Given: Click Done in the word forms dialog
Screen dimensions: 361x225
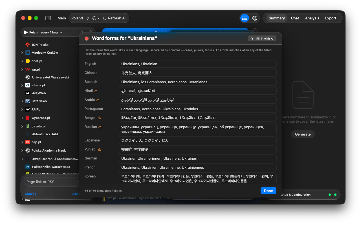Looking at the screenshot, I should tap(268, 191).
